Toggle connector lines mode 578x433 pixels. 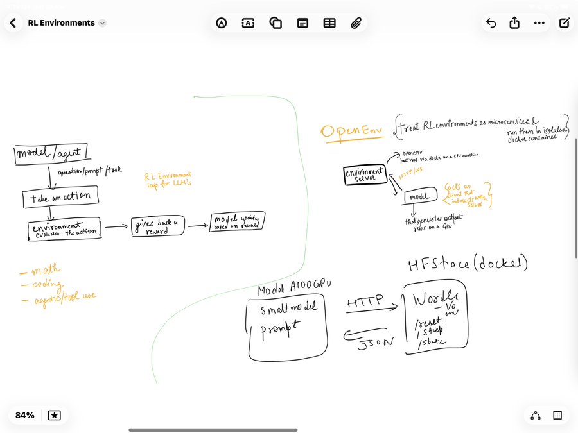point(536,415)
